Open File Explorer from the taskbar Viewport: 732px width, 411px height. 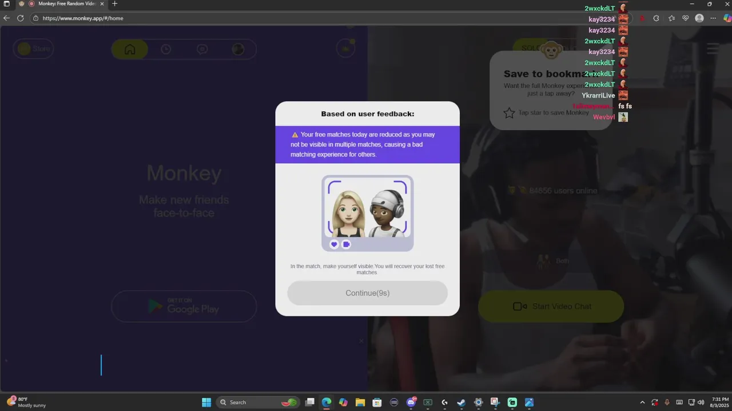(360, 402)
